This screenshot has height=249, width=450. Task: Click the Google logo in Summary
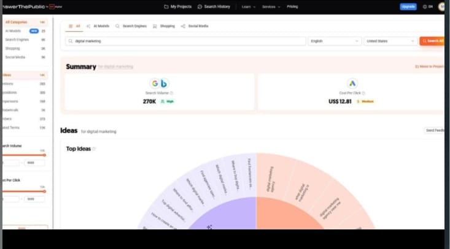pyautogui.click(x=155, y=83)
